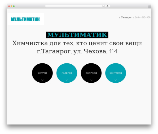
Task: Minimize the window with yellow button
Action: (11, 6)
